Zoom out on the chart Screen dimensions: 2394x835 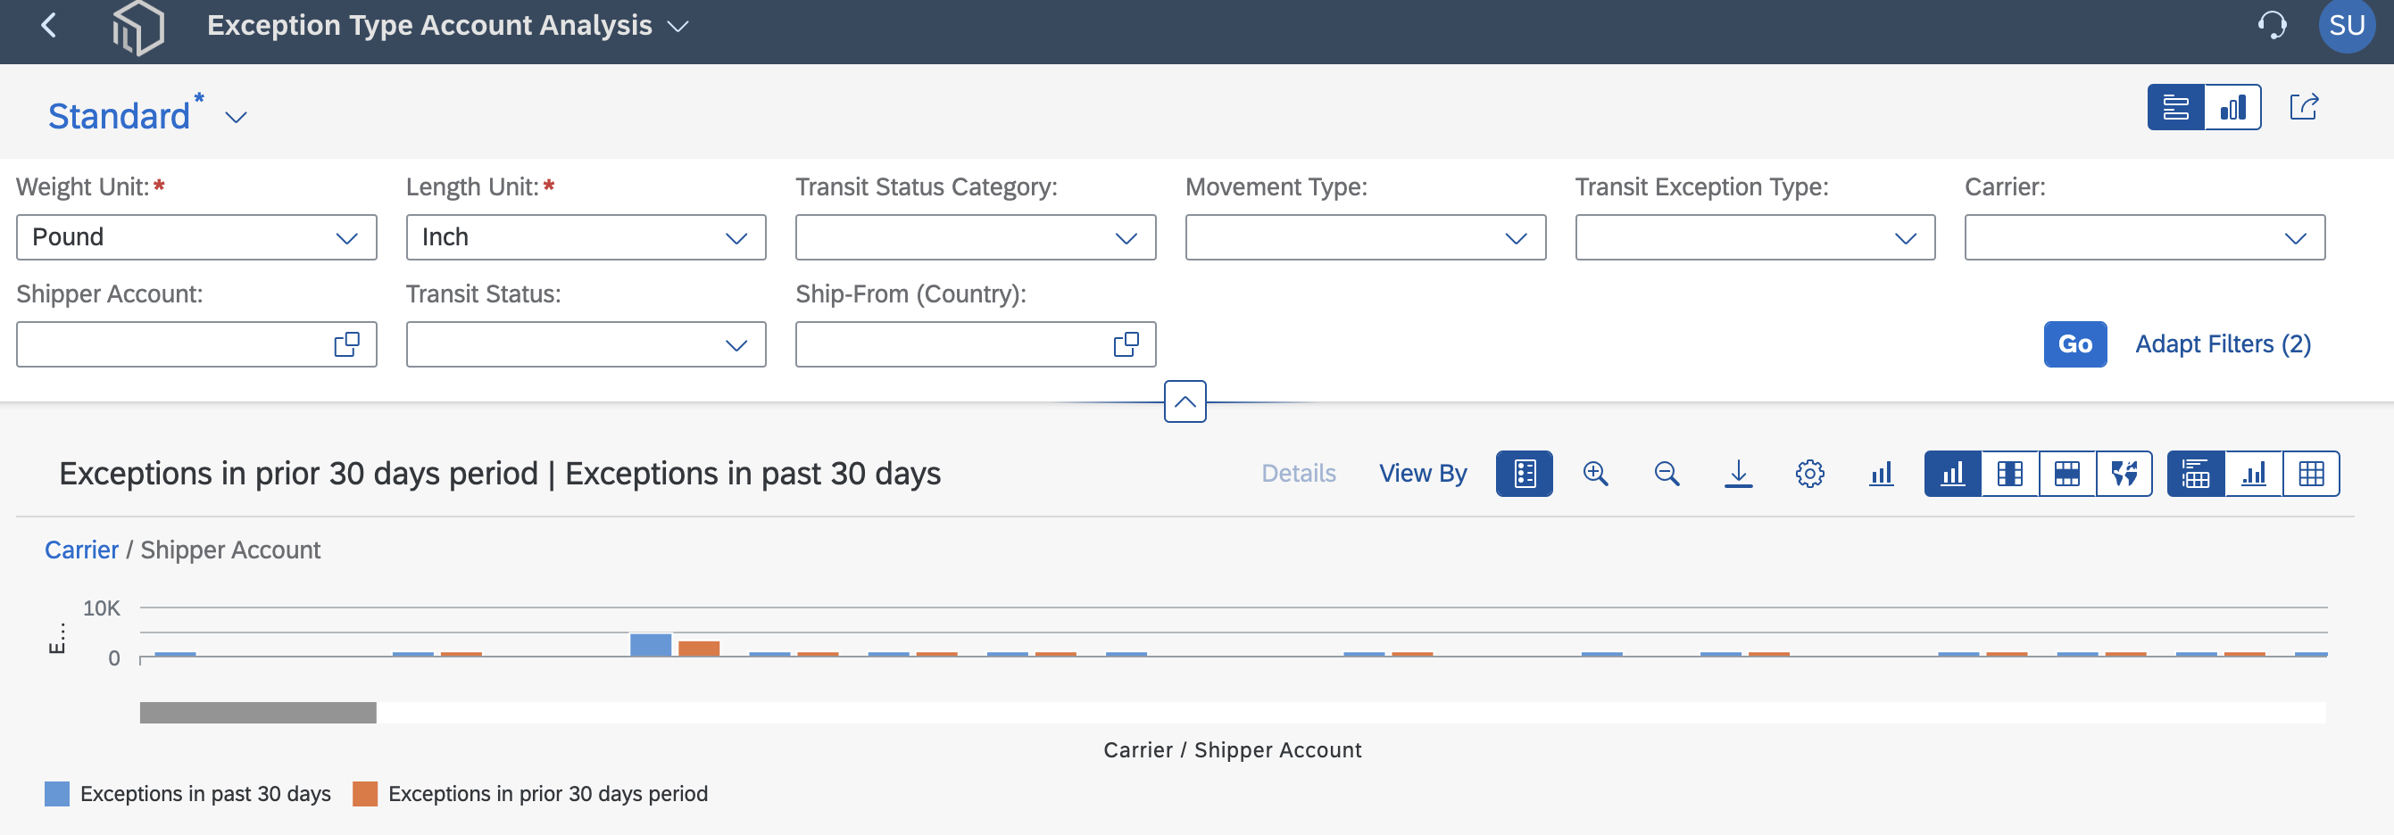(1667, 474)
